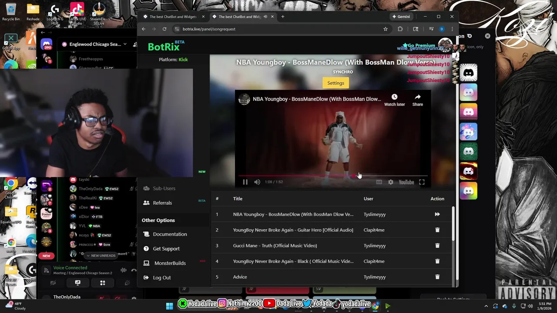Remove Gucci Mane Truth from queue
The height and width of the screenshot is (313, 557).
click(437, 246)
